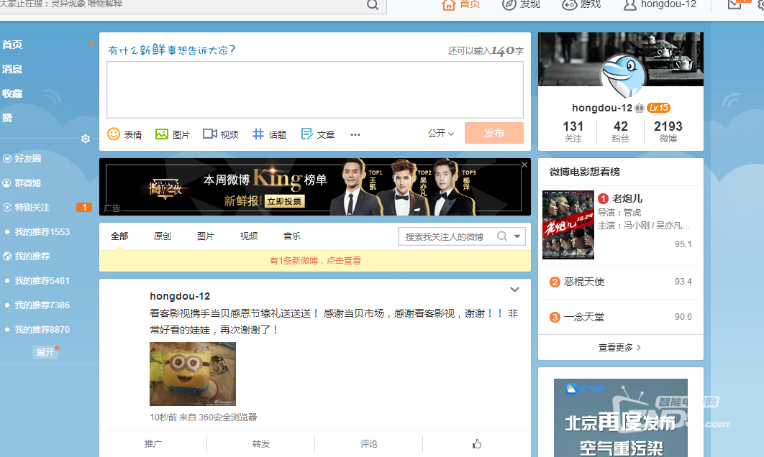764x457 pixels.
Task: Add a hashtag topic with 话题
Action: (270, 134)
